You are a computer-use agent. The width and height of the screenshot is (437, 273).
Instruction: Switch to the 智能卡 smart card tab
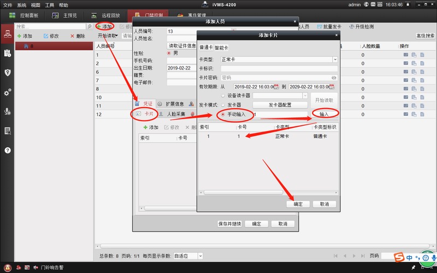click(x=221, y=48)
